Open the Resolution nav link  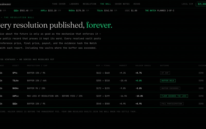pos(89,4)
